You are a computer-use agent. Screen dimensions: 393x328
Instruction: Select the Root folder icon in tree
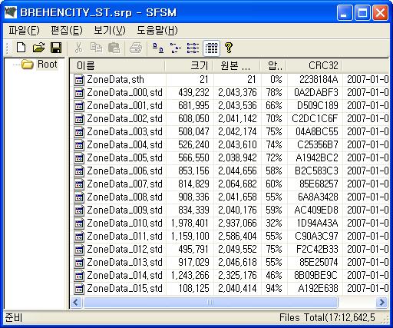28,65
